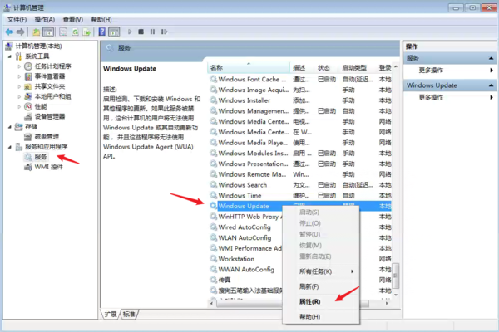Switch to the 标准 tab
The height and width of the screenshot is (332, 499).
(x=129, y=315)
